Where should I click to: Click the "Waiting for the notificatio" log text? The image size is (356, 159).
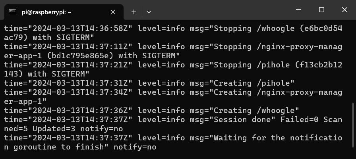pos(278,138)
